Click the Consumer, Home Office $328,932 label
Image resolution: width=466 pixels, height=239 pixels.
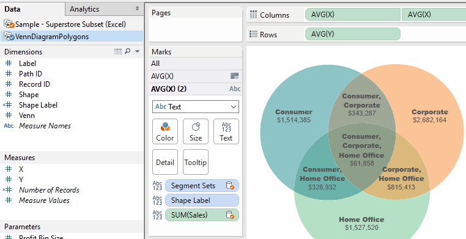(322, 178)
